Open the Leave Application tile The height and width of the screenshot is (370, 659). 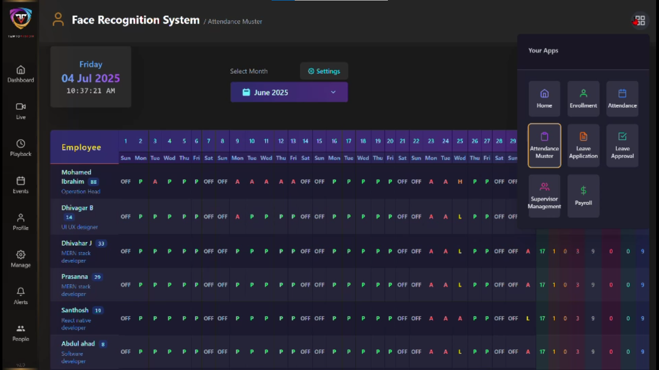pyautogui.click(x=583, y=145)
